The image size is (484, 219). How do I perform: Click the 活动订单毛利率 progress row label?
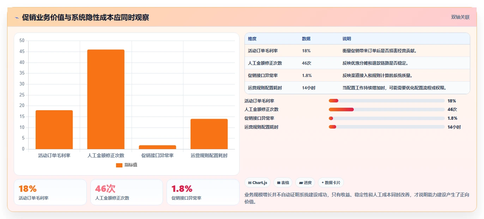(x=259, y=101)
